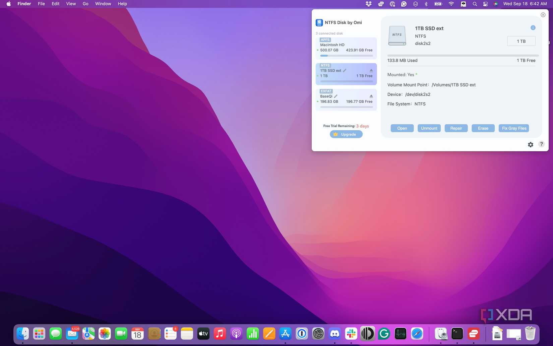This screenshot has width=553, height=346.
Task: Open the File menu
Action: coord(41,4)
